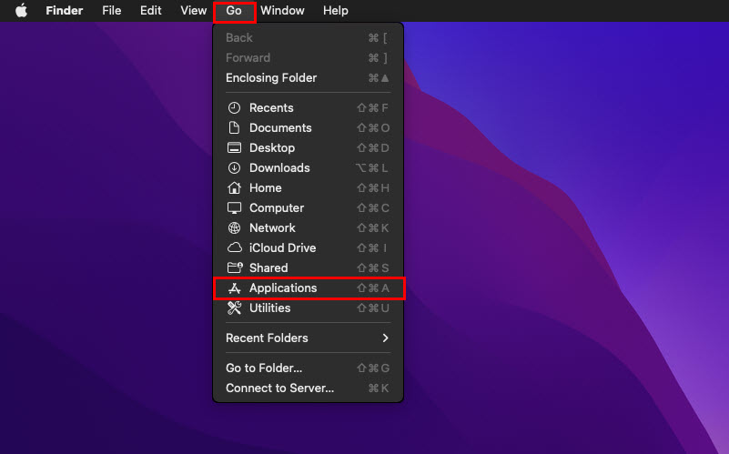
Task: Expand the Recent Folders submenu
Action: coord(308,338)
